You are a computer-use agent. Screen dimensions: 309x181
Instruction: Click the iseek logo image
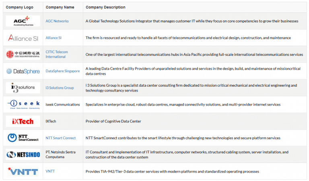(23, 105)
